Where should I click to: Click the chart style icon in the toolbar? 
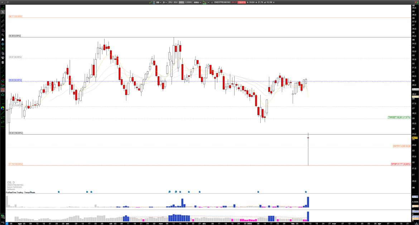click(x=204, y=3)
